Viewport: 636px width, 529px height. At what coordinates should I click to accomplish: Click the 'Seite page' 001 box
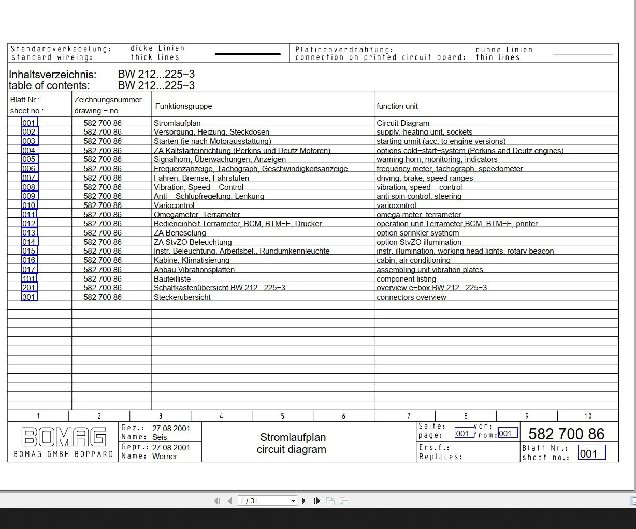click(x=464, y=433)
